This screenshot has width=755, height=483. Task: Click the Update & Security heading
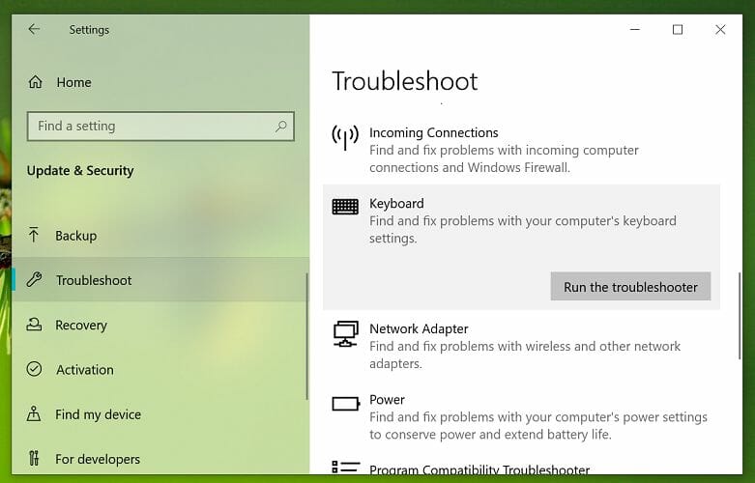tap(80, 171)
